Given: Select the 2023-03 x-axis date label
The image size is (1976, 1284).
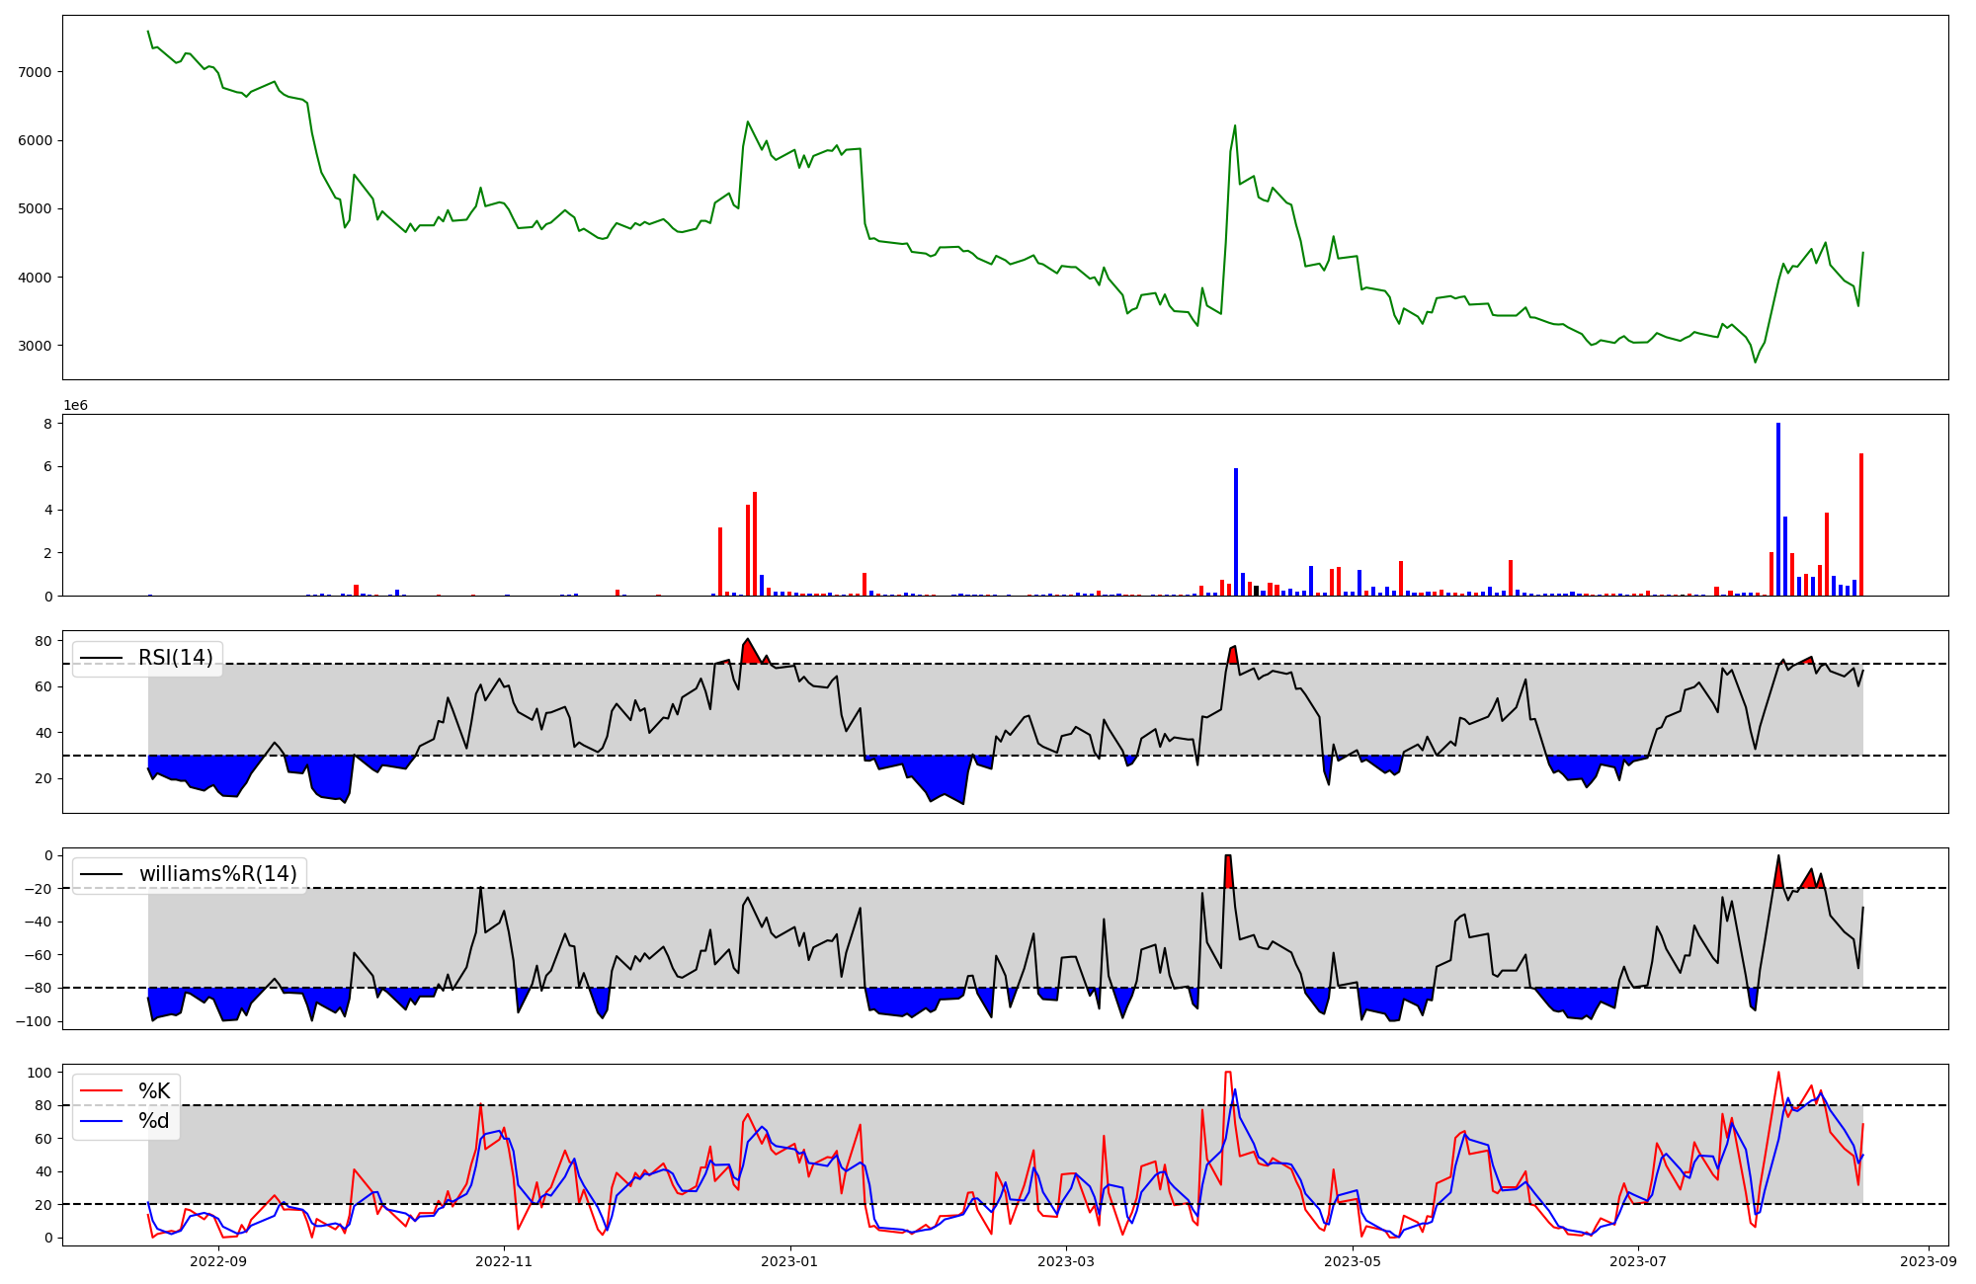Looking at the screenshot, I should [1067, 1261].
